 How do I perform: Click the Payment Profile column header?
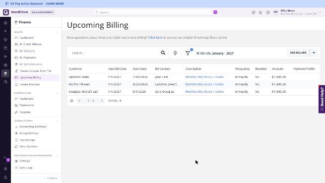click(304, 69)
